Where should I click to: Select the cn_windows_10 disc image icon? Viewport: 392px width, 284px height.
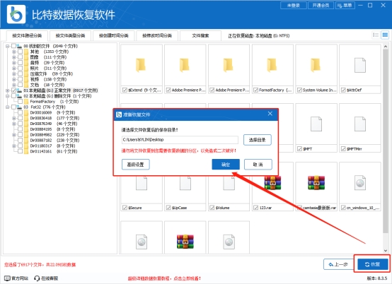[x=360, y=183]
